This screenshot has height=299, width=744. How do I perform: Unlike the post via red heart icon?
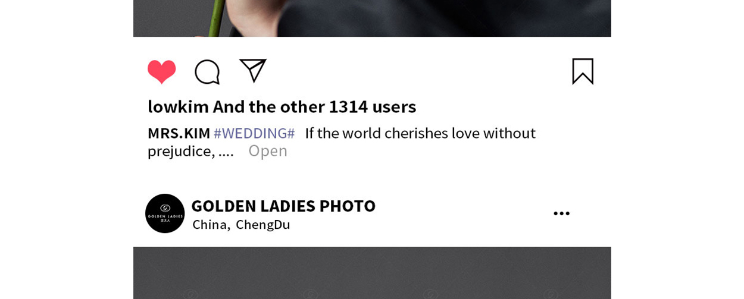(x=162, y=72)
